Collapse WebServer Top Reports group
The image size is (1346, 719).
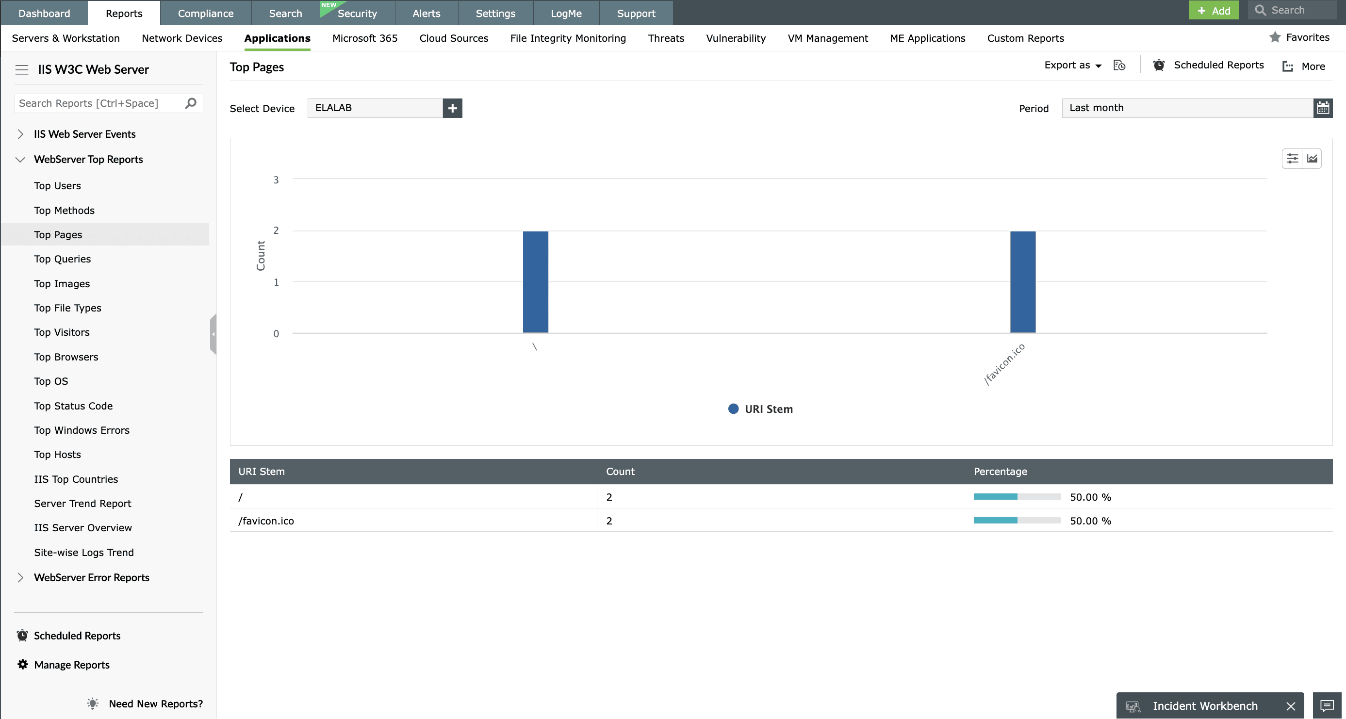tap(20, 159)
